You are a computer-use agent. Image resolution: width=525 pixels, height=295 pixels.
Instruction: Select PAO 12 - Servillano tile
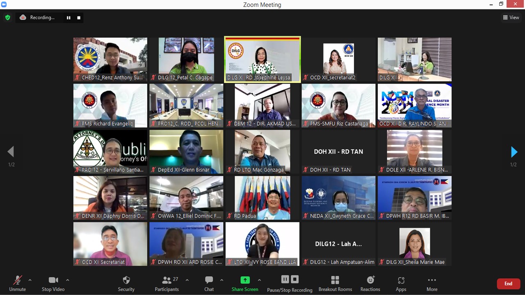(x=110, y=152)
